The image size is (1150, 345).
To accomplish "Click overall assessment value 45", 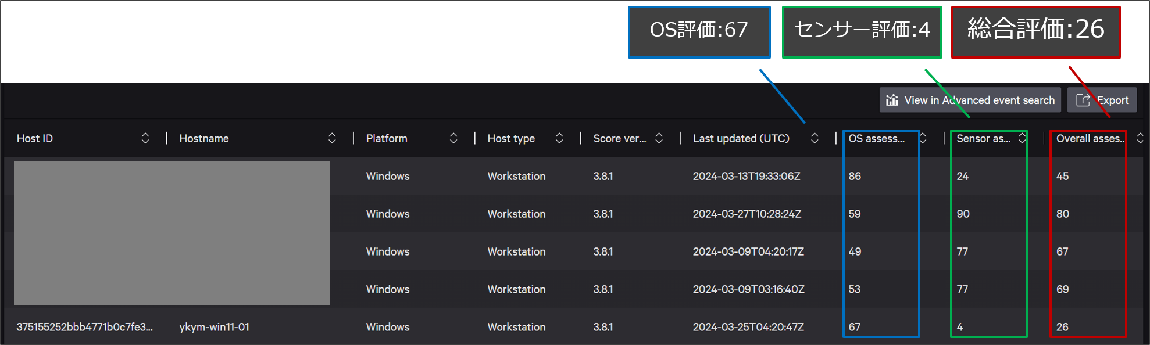I will (1063, 176).
